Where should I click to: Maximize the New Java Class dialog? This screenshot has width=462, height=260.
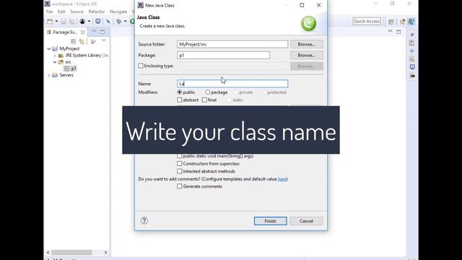(x=302, y=5)
